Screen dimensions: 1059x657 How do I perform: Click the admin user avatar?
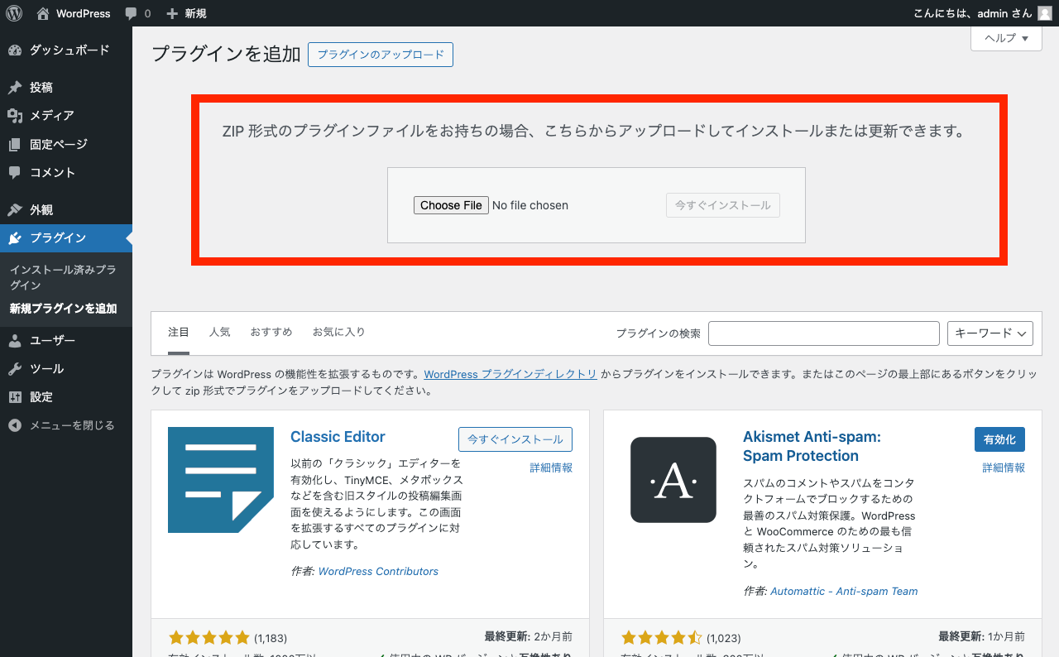pyautogui.click(x=1045, y=13)
